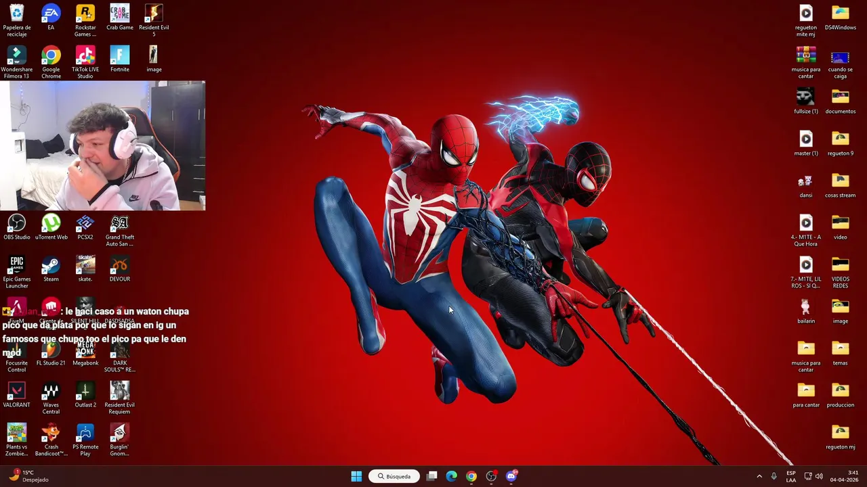Select the musica para cantar RAR archive

806,62
